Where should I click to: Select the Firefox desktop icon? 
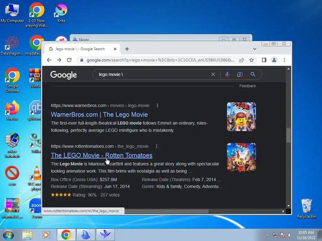click(x=12, y=111)
